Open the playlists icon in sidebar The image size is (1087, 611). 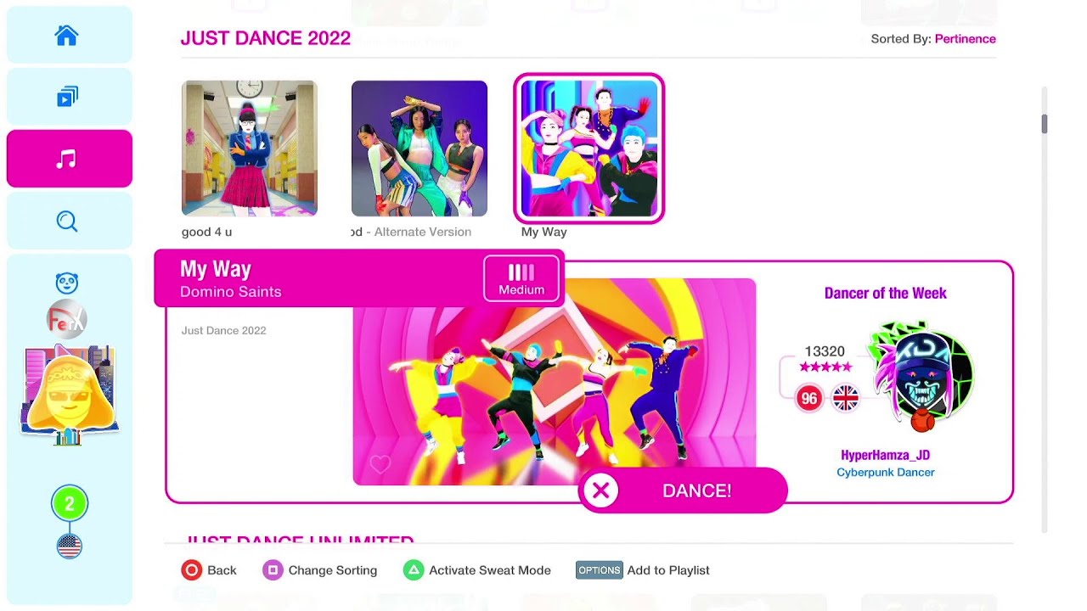click(67, 97)
